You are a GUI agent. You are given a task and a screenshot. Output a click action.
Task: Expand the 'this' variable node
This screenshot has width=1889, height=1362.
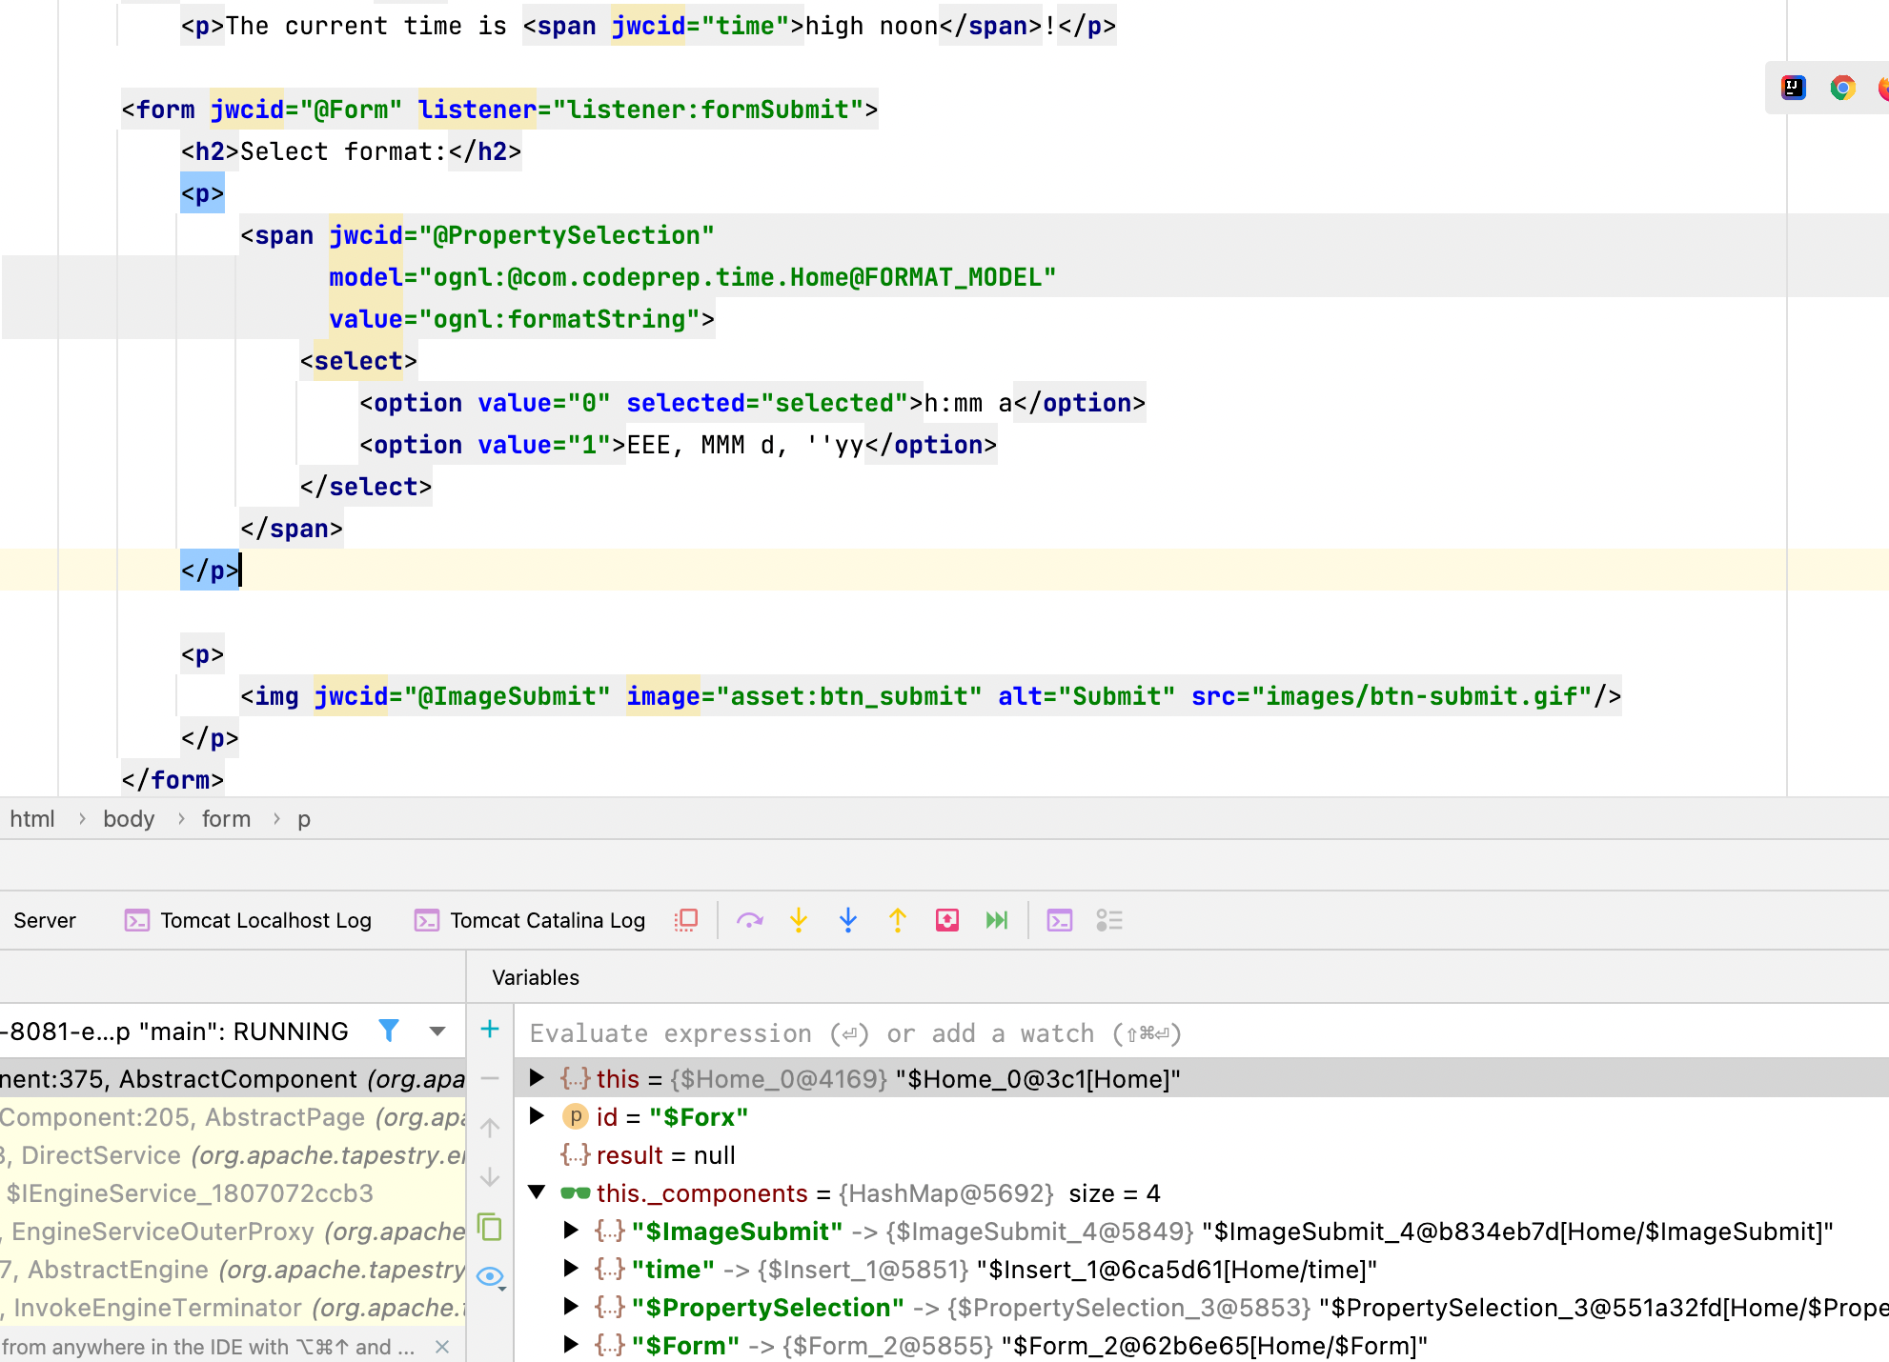pyautogui.click(x=537, y=1078)
